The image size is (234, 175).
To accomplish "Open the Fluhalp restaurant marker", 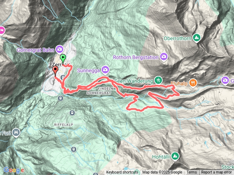I will pos(193,83).
